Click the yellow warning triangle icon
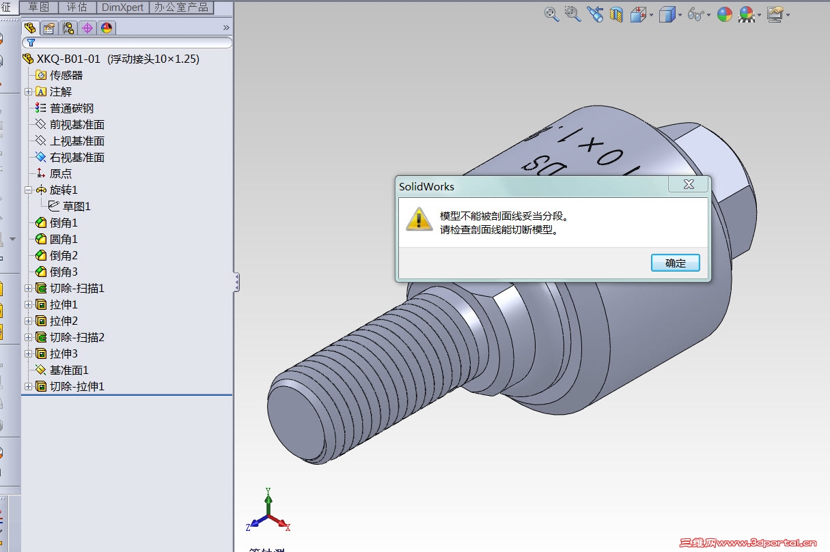Viewport: 830px width, 552px height. [x=417, y=220]
